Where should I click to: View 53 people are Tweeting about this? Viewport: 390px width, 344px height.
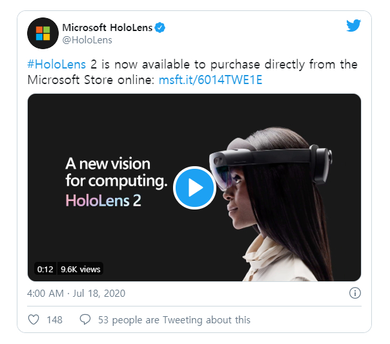tap(174, 320)
